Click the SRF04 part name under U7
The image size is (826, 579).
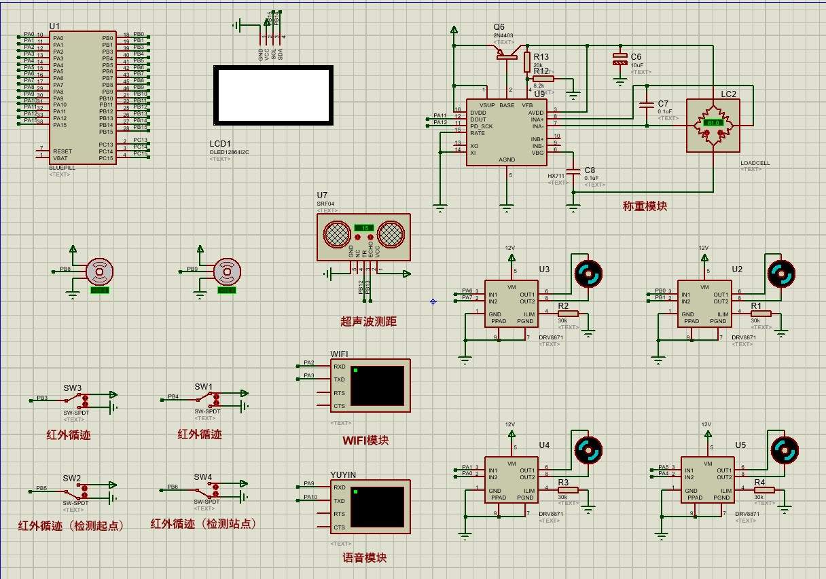[325, 204]
